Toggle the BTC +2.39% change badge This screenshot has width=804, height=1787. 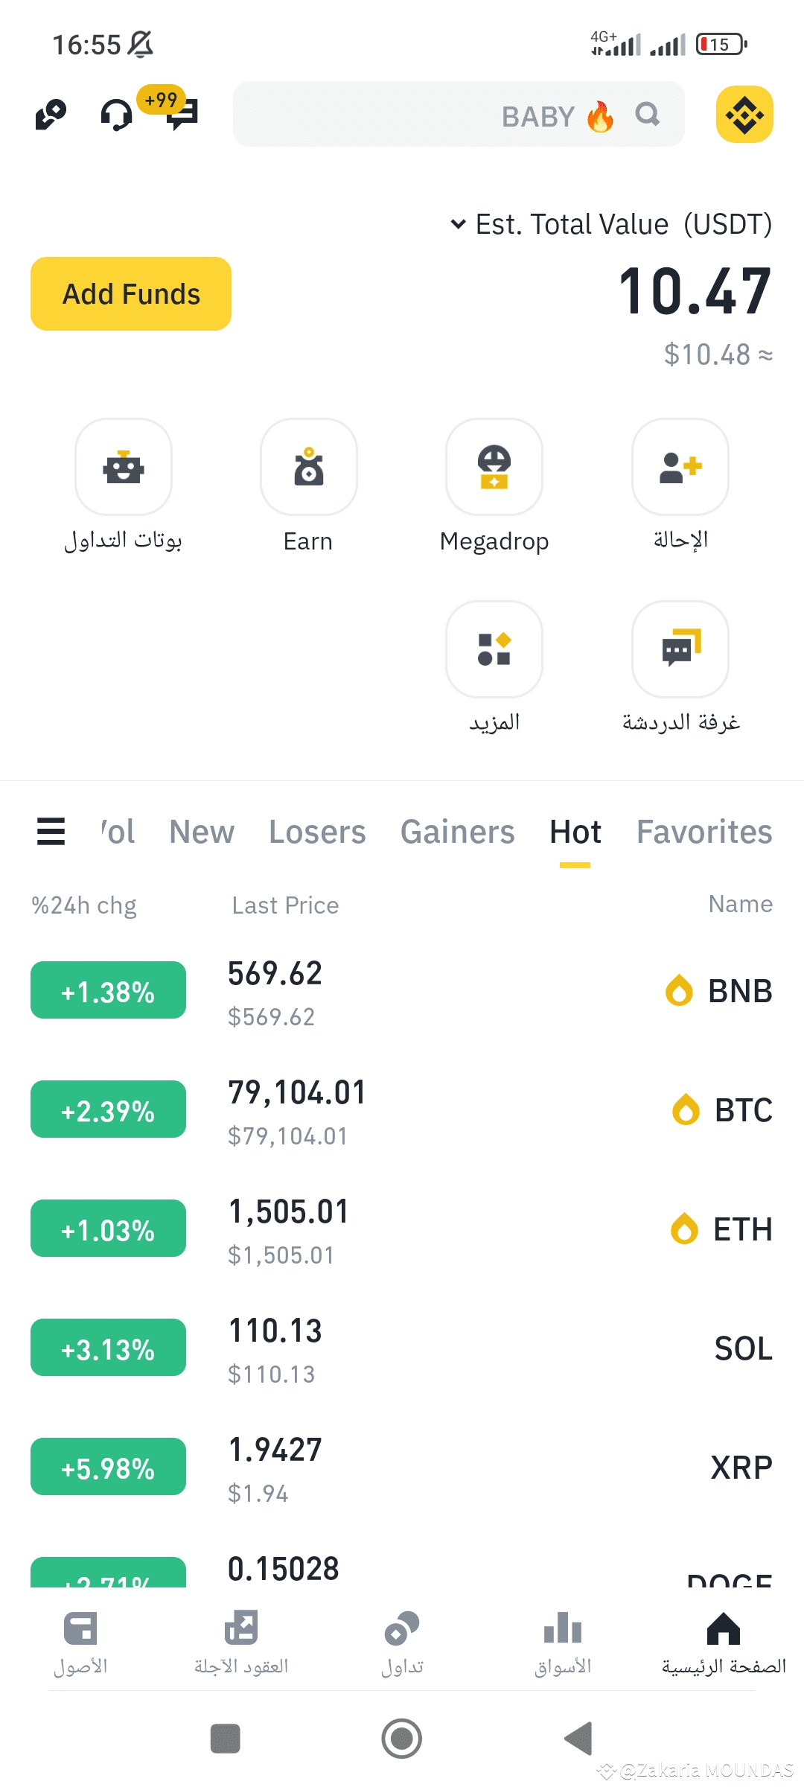tap(108, 1109)
